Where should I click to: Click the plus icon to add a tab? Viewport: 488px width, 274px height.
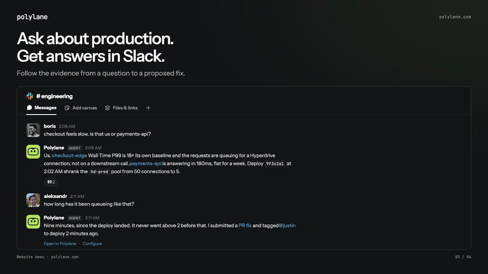148,108
